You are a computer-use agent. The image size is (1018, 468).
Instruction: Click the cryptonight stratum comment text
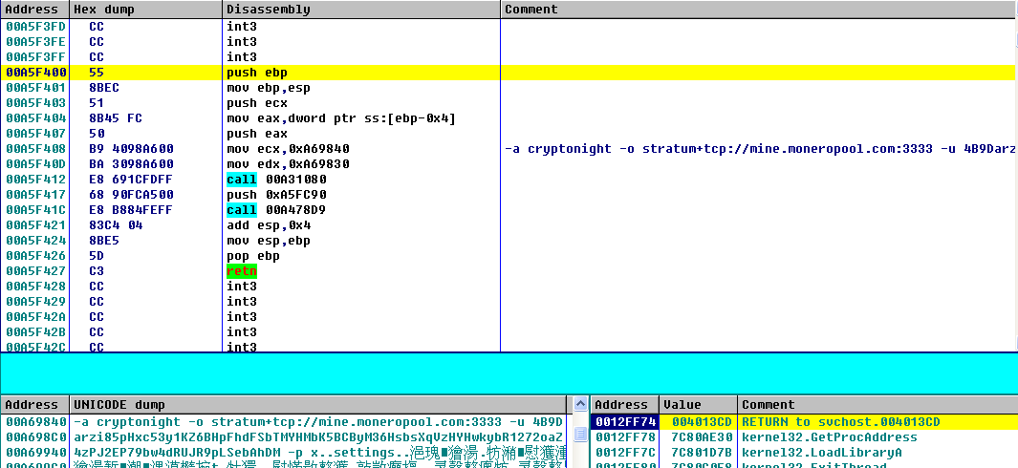(755, 149)
